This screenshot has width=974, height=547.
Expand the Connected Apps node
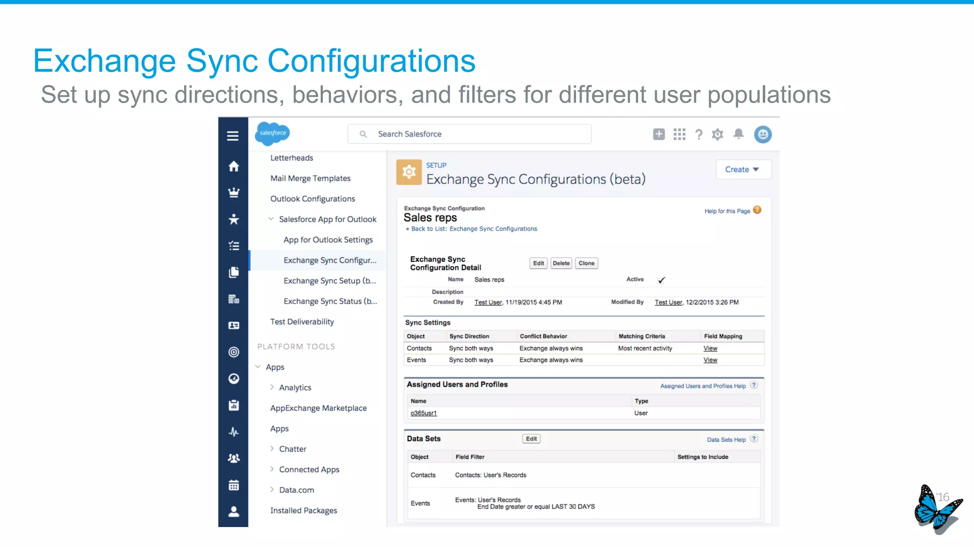tap(272, 469)
